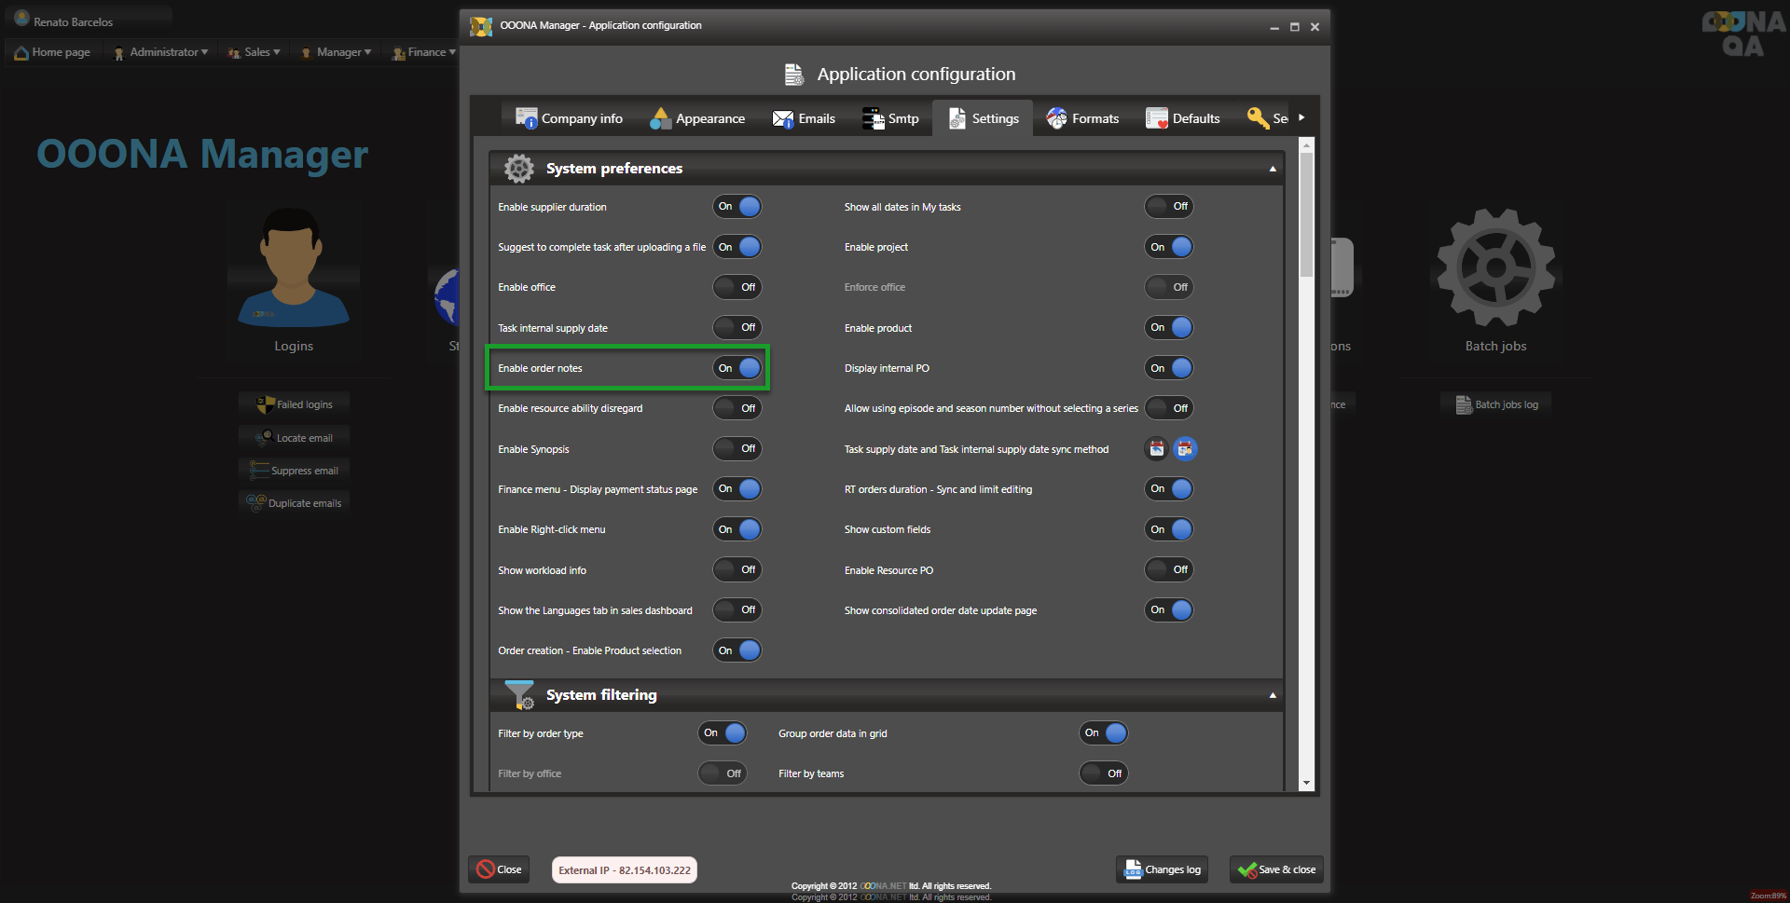The width and height of the screenshot is (1790, 903).
Task: Toggle Enable order notes switch
Action: 737,368
